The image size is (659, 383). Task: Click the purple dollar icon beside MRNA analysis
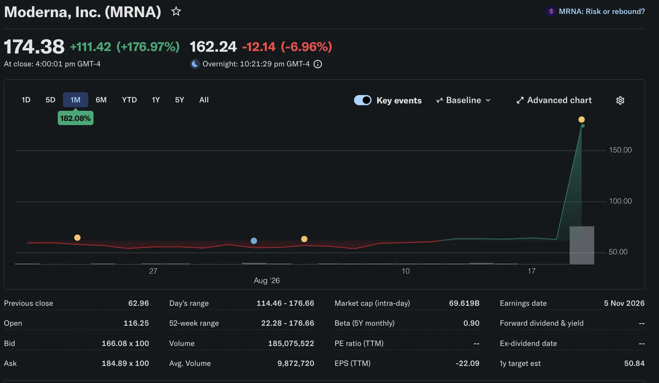(x=551, y=12)
